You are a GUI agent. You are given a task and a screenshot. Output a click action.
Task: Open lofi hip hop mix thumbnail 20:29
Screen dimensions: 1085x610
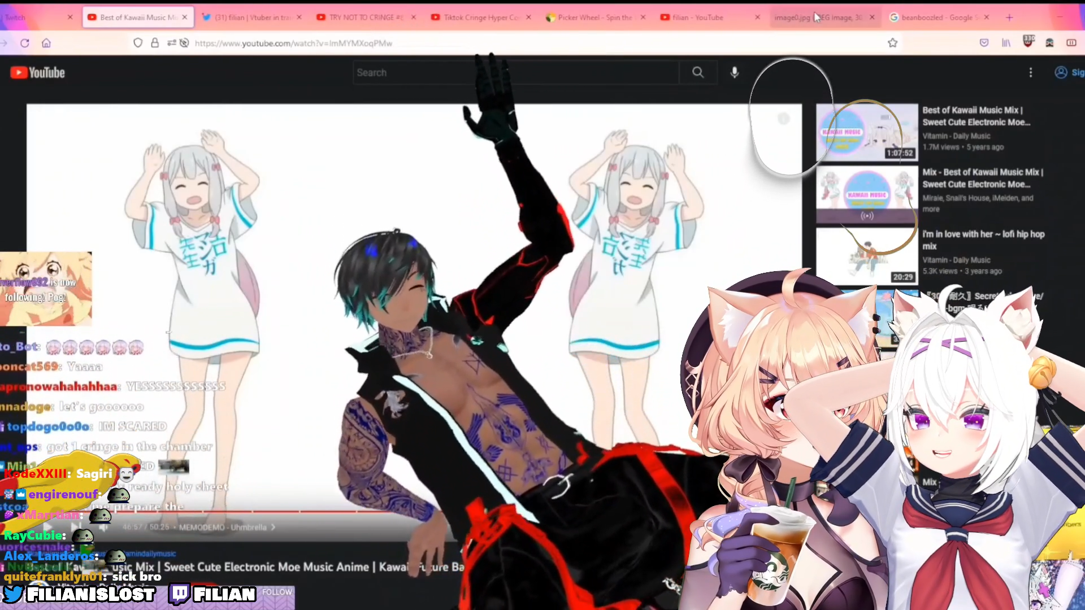click(x=867, y=256)
